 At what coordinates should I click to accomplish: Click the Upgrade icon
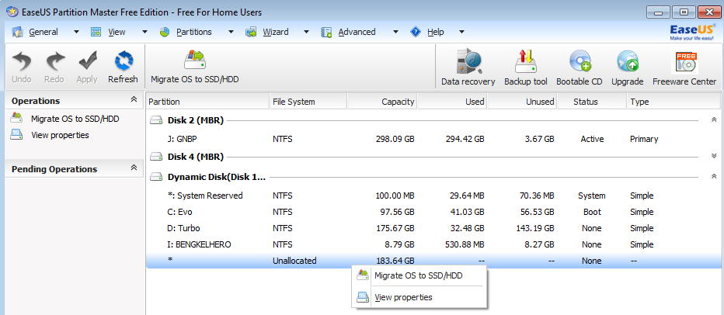click(x=627, y=67)
